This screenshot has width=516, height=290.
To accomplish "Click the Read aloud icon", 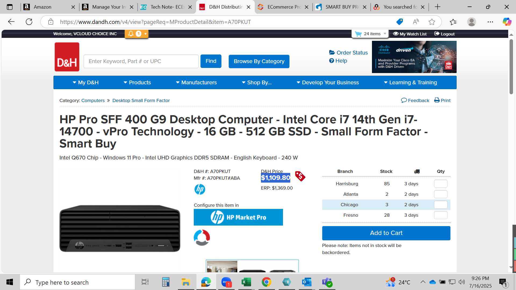I will pos(416,22).
